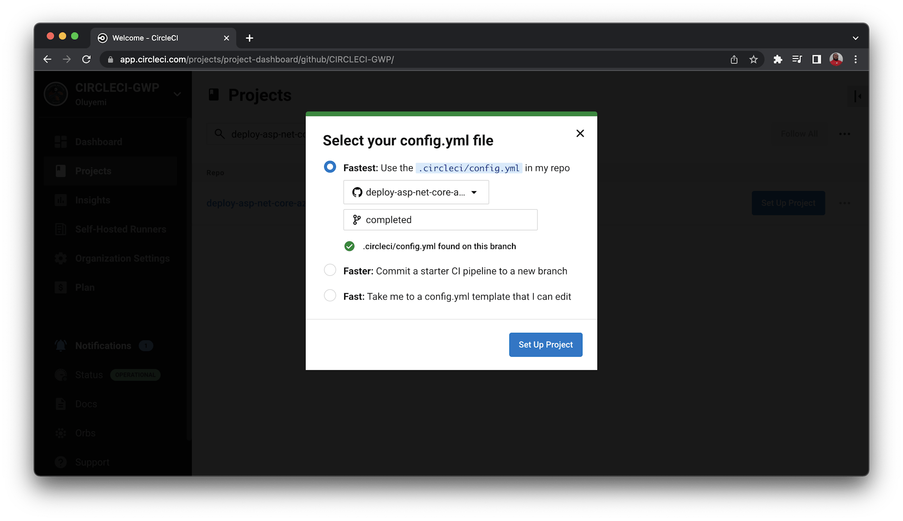Open the Chrome browser menu
This screenshot has height=521, width=903.
[856, 59]
